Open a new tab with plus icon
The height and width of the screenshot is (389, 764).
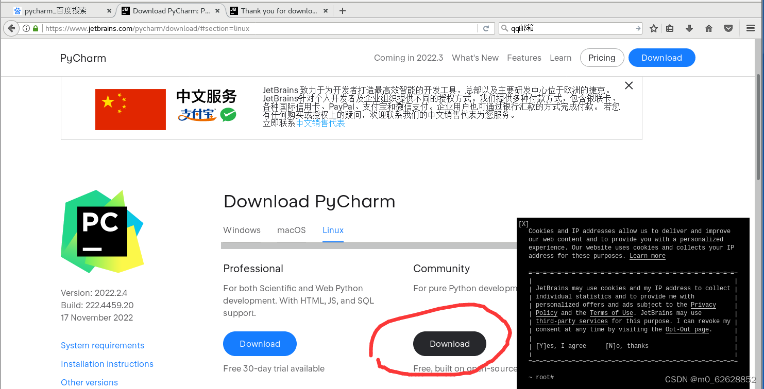pyautogui.click(x=343, y=11)
